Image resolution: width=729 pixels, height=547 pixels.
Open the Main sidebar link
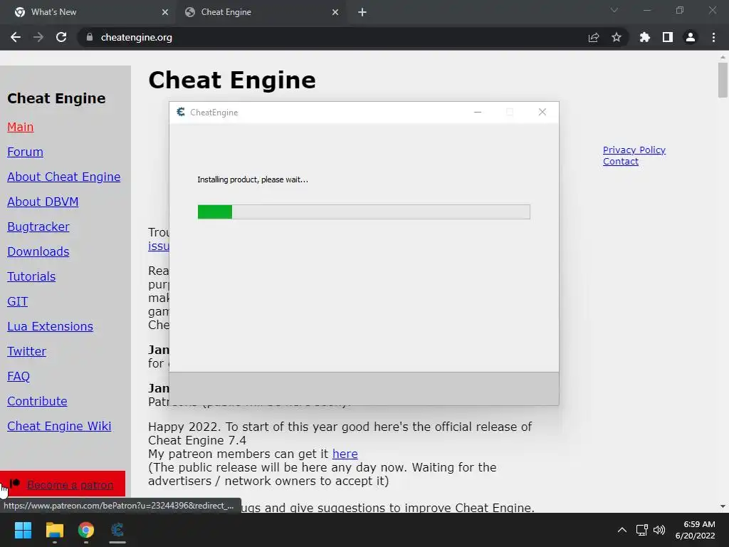point(21,127)
